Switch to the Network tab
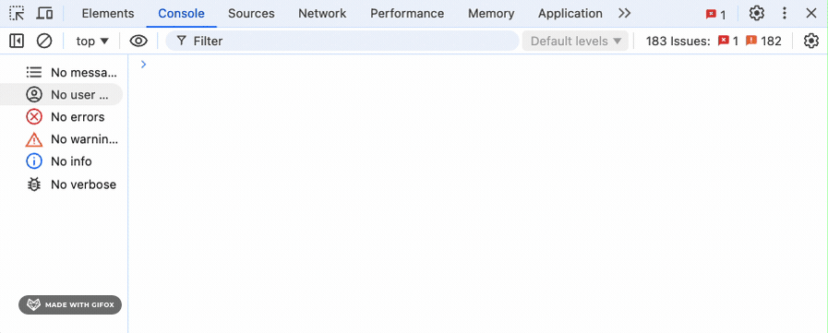Image resolution: width=828 pixels, height=333 pixels. click(x=322, y=13)
